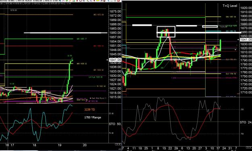Select 1770.00 on the right chart price axis
The height and width of the screenshot is (151, 252).
(246, 68)
